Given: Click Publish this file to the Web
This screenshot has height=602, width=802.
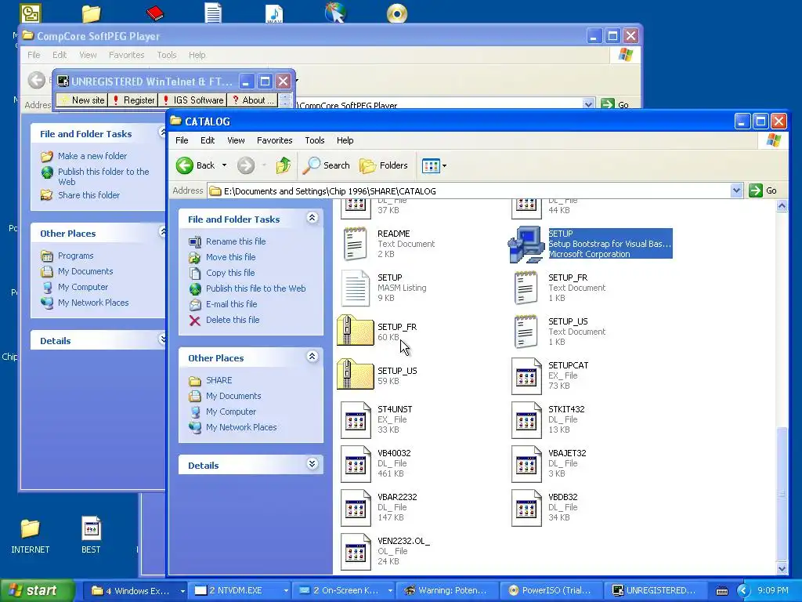Looking at the screenshot, I should (x=256, y=288).
